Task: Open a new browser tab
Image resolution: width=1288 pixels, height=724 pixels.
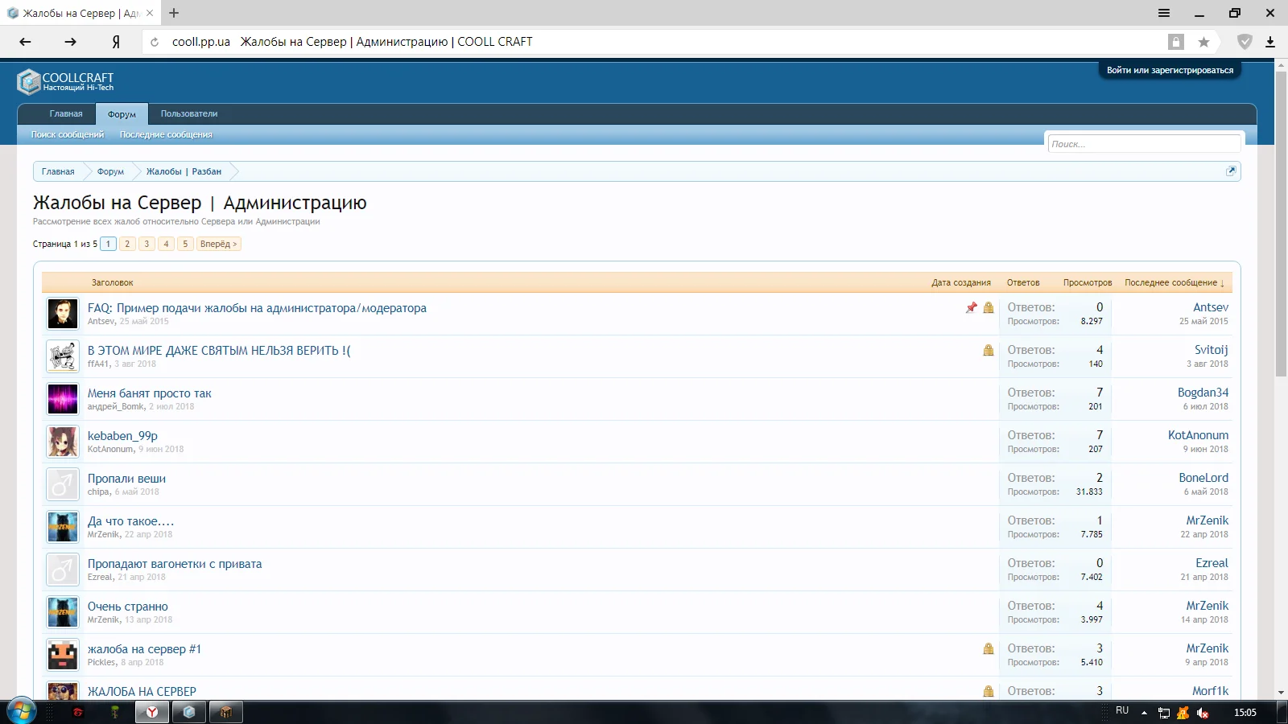Action: pos(174,13)
